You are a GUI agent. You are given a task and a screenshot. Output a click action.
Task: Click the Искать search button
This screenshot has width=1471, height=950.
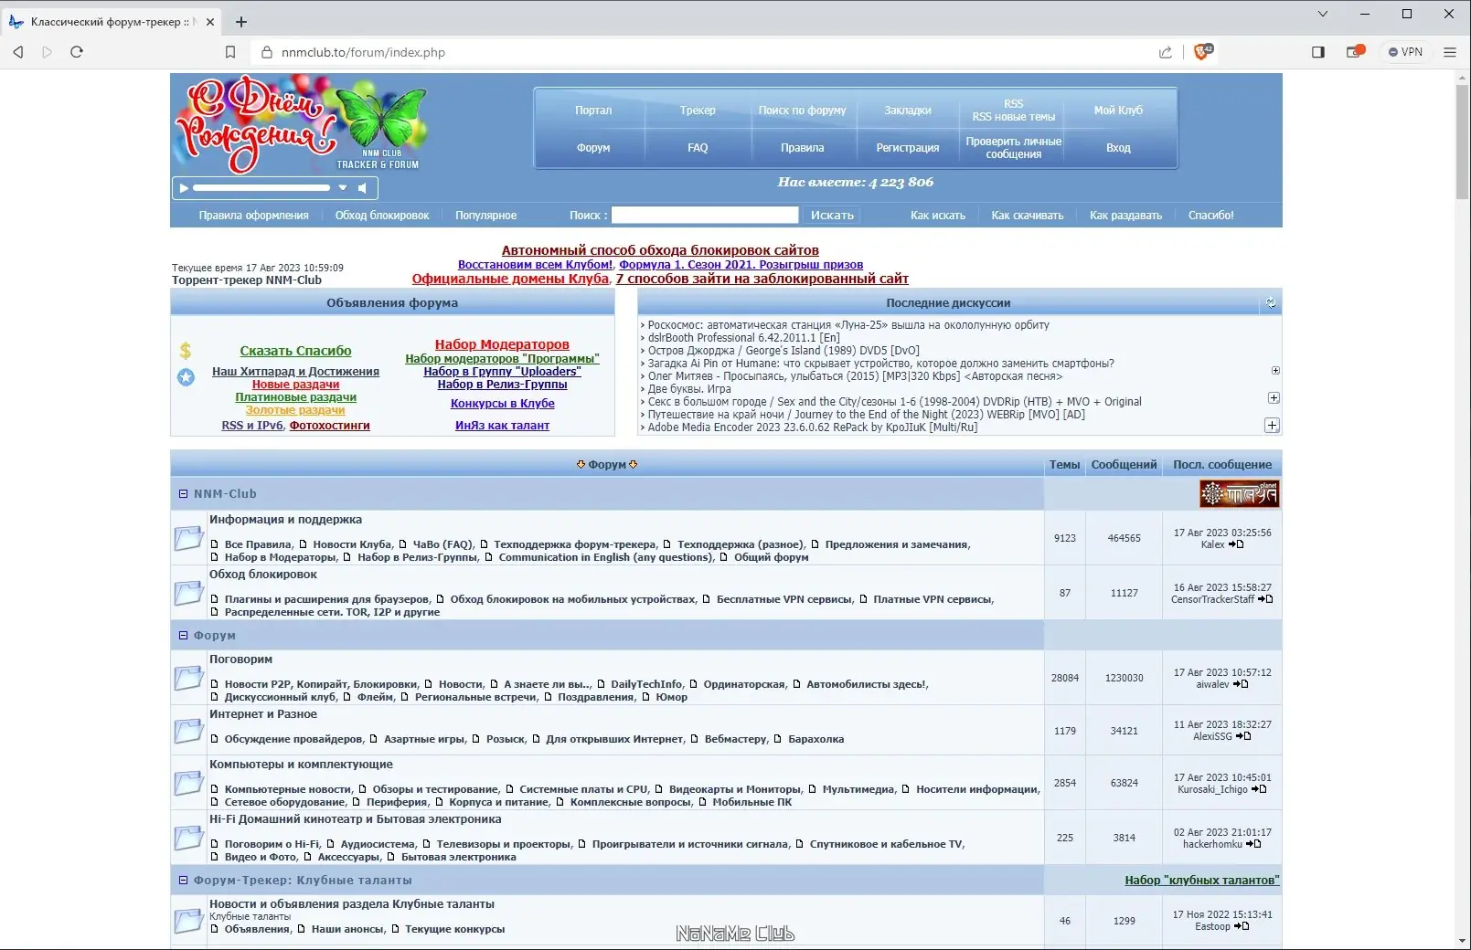[832, 216]
